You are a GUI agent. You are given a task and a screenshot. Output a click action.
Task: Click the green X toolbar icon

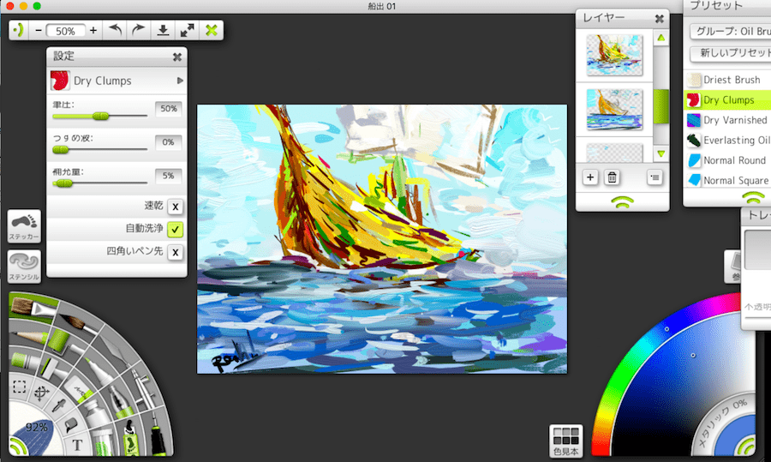[x=212, y=31]
